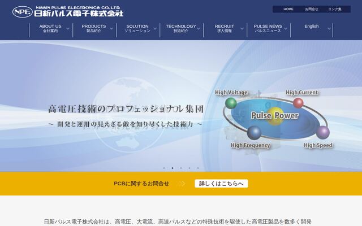
Task: Select the third slideshow dot
Action: point(181,168)
